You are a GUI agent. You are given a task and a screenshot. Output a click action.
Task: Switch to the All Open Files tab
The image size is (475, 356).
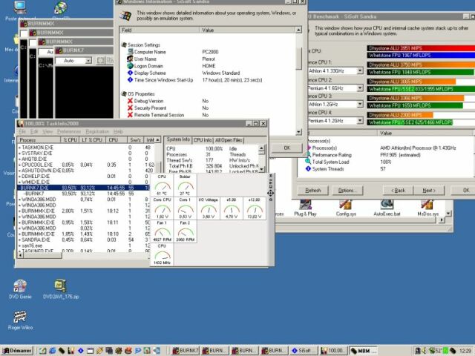229,140
